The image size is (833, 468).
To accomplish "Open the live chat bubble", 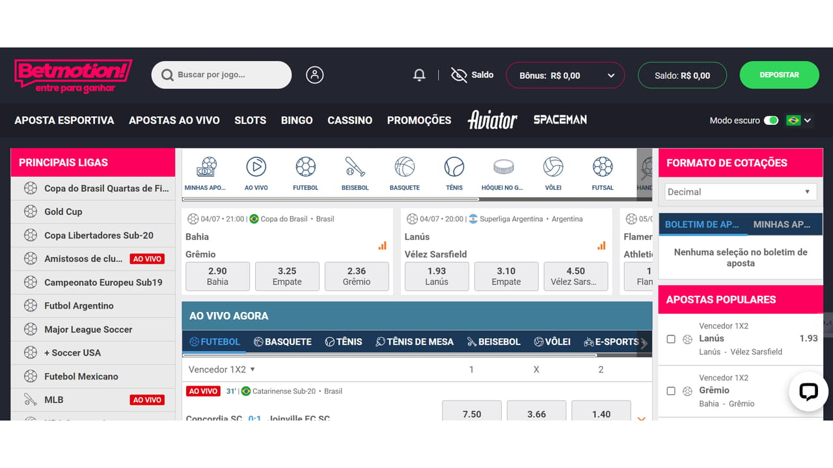I will click(x=808, y=392).
